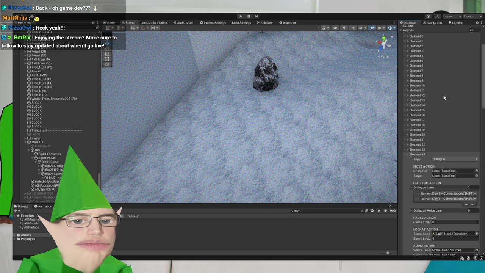Select Text (TMP) in Hierarchy
Screen dimensions: 485x273
click(39, 75)
